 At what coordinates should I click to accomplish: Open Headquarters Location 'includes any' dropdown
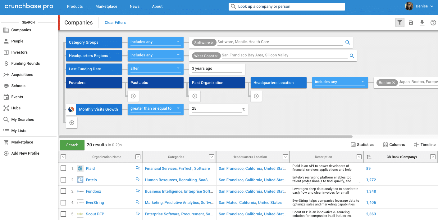pos(340,83)
